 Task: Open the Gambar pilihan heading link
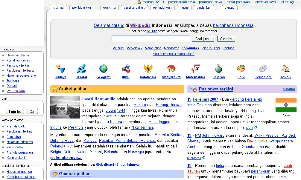coord(75,174)
